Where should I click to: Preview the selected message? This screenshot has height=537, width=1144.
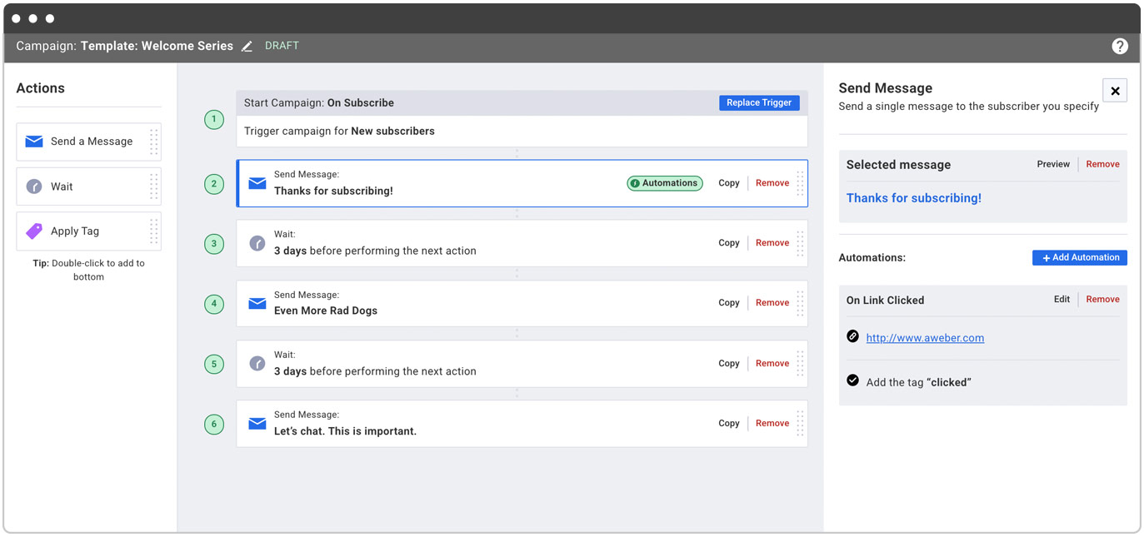(x=1052, y=164)
